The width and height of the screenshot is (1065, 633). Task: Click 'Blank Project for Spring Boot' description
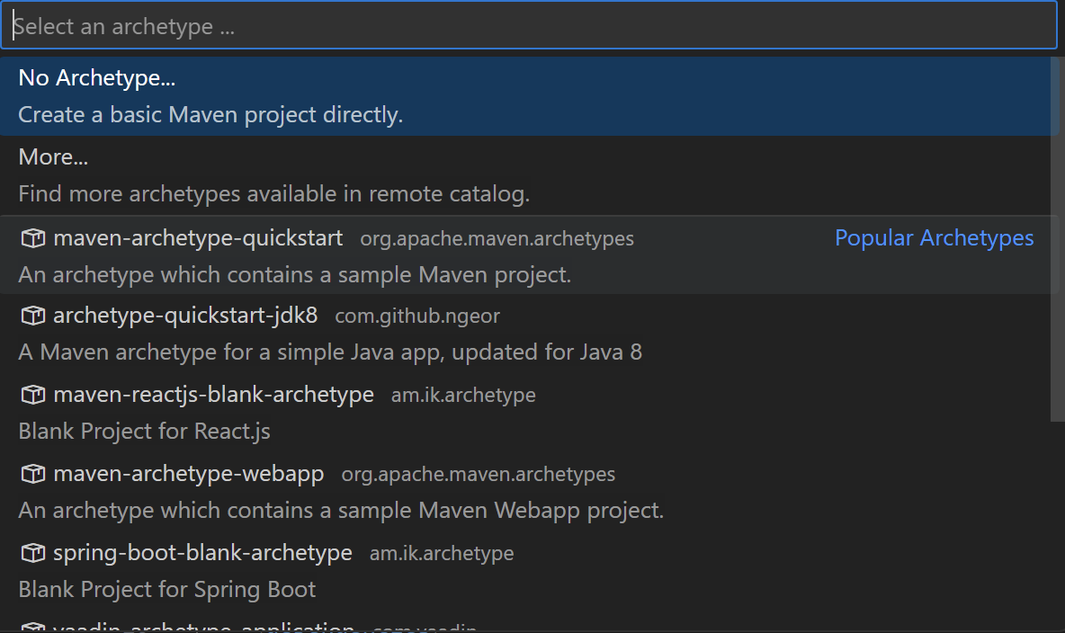click(x=167, y=590)
